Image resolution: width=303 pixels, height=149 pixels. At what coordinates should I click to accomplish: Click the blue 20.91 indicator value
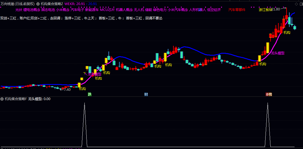point(93,4)
